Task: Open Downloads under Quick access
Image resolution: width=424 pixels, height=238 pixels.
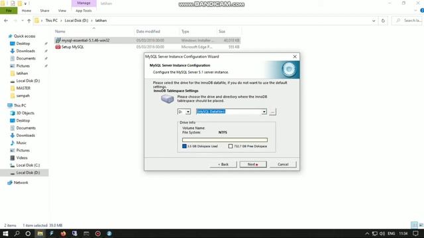Action: point(25,51)
